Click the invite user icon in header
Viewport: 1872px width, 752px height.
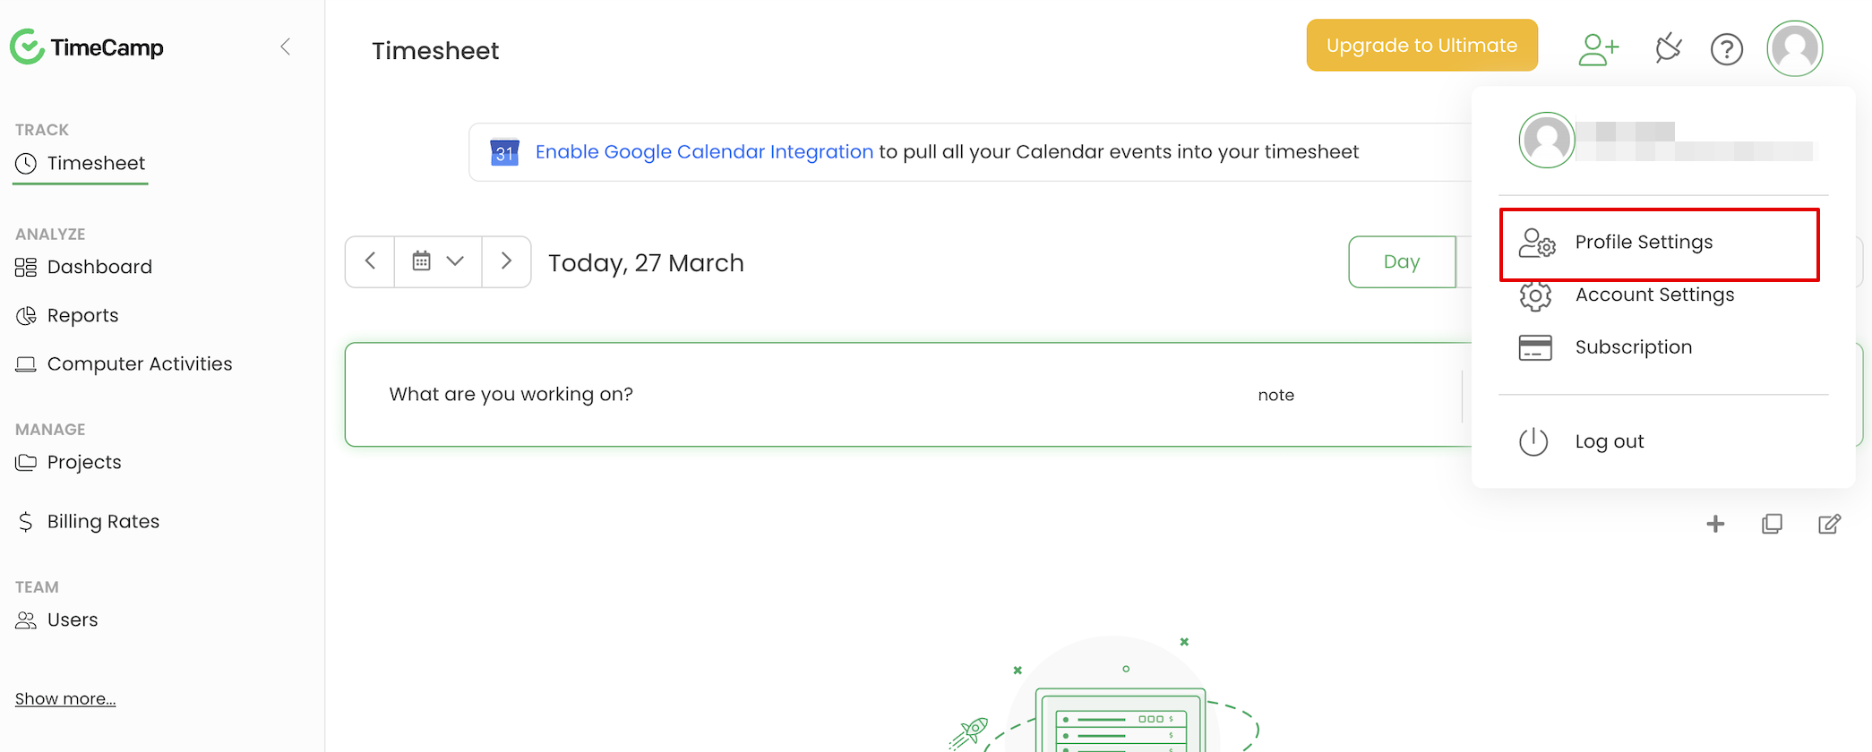point(1598,49)
